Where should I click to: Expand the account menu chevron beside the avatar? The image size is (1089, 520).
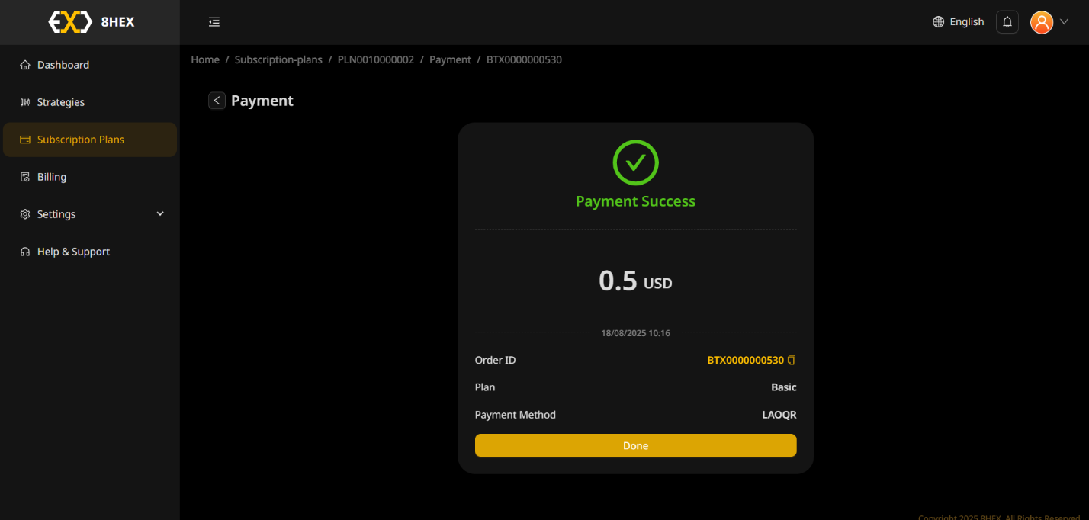(1064, 21)
